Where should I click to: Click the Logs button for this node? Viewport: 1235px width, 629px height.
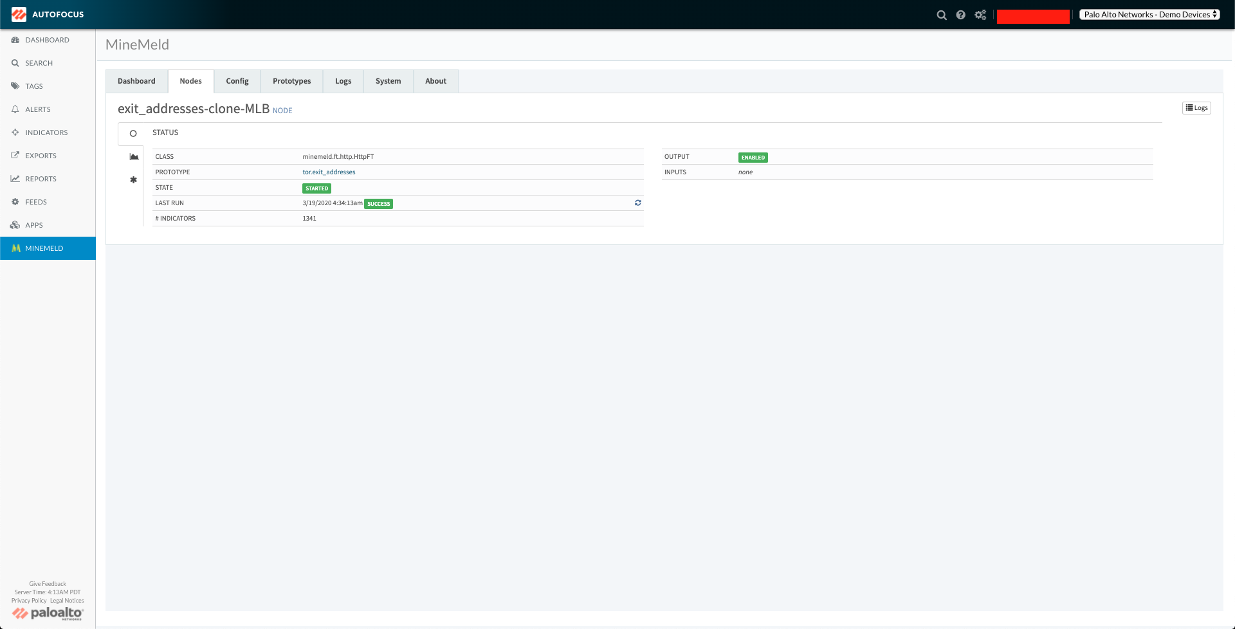tap(1196, 108)
